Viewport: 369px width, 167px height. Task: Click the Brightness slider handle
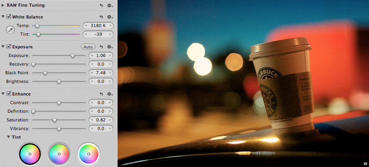click(x=59, y=82)
